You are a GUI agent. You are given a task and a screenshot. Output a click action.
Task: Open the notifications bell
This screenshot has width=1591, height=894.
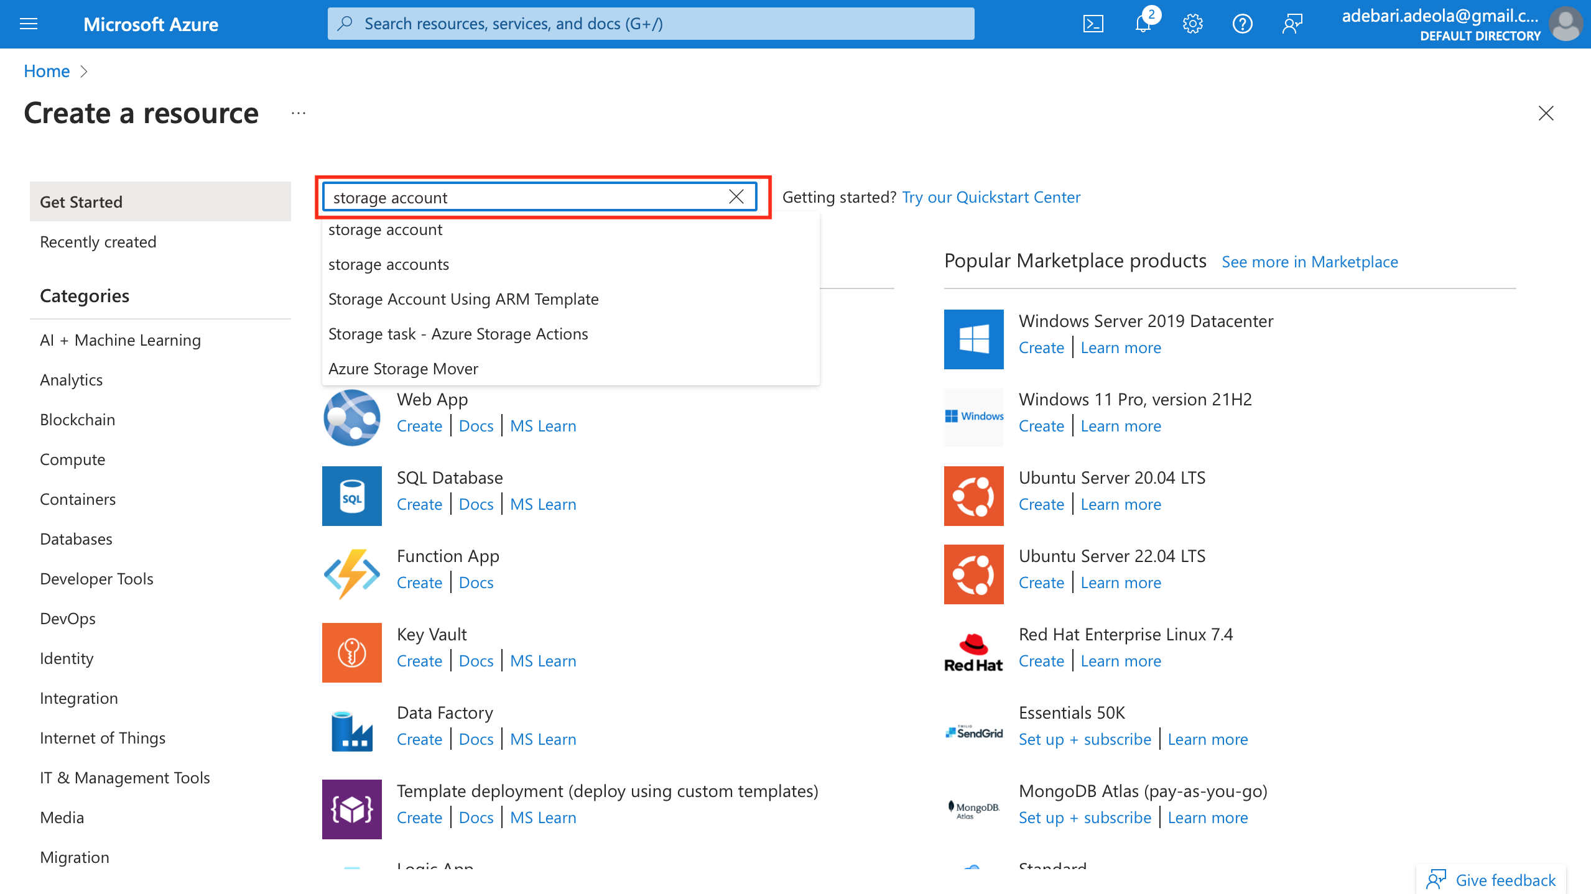pos(1143,24)
